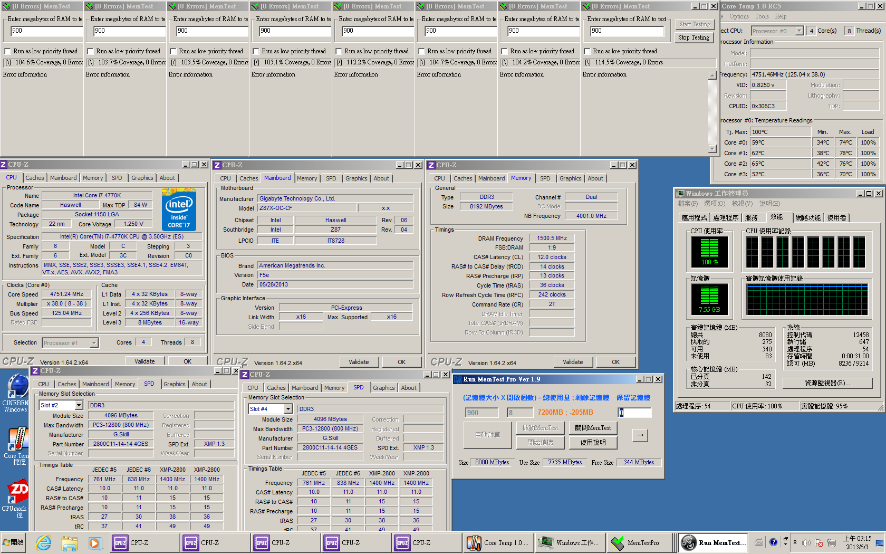Open the 開始 Start button on taskbar
Viewport: 886px width, 554px height.
pos(14,542)
